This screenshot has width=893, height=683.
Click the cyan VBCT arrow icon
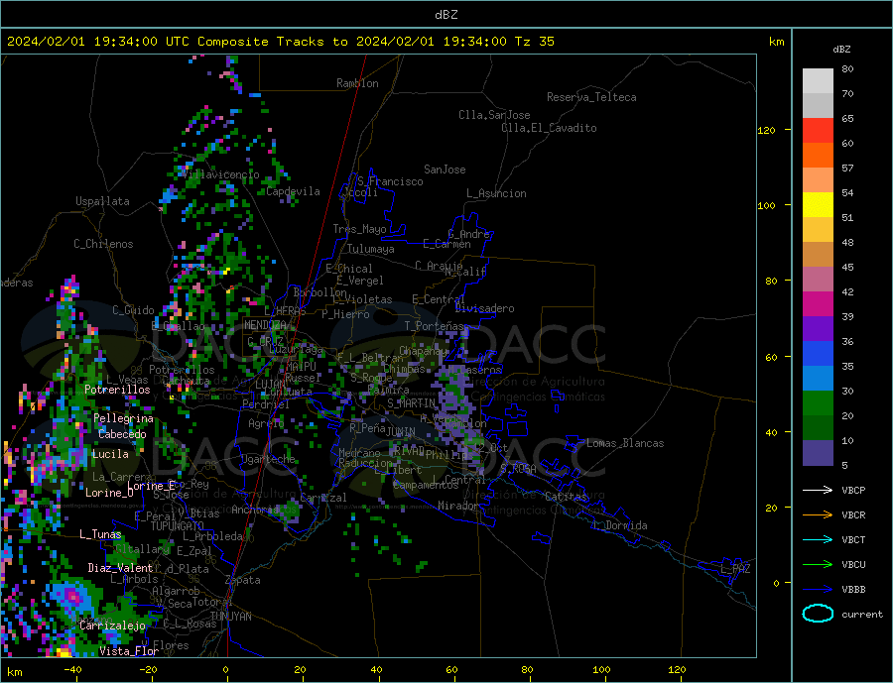[x=818, y=539]
